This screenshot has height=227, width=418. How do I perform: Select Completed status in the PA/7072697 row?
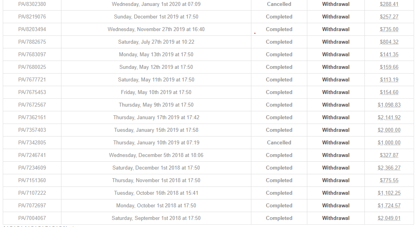279,206
